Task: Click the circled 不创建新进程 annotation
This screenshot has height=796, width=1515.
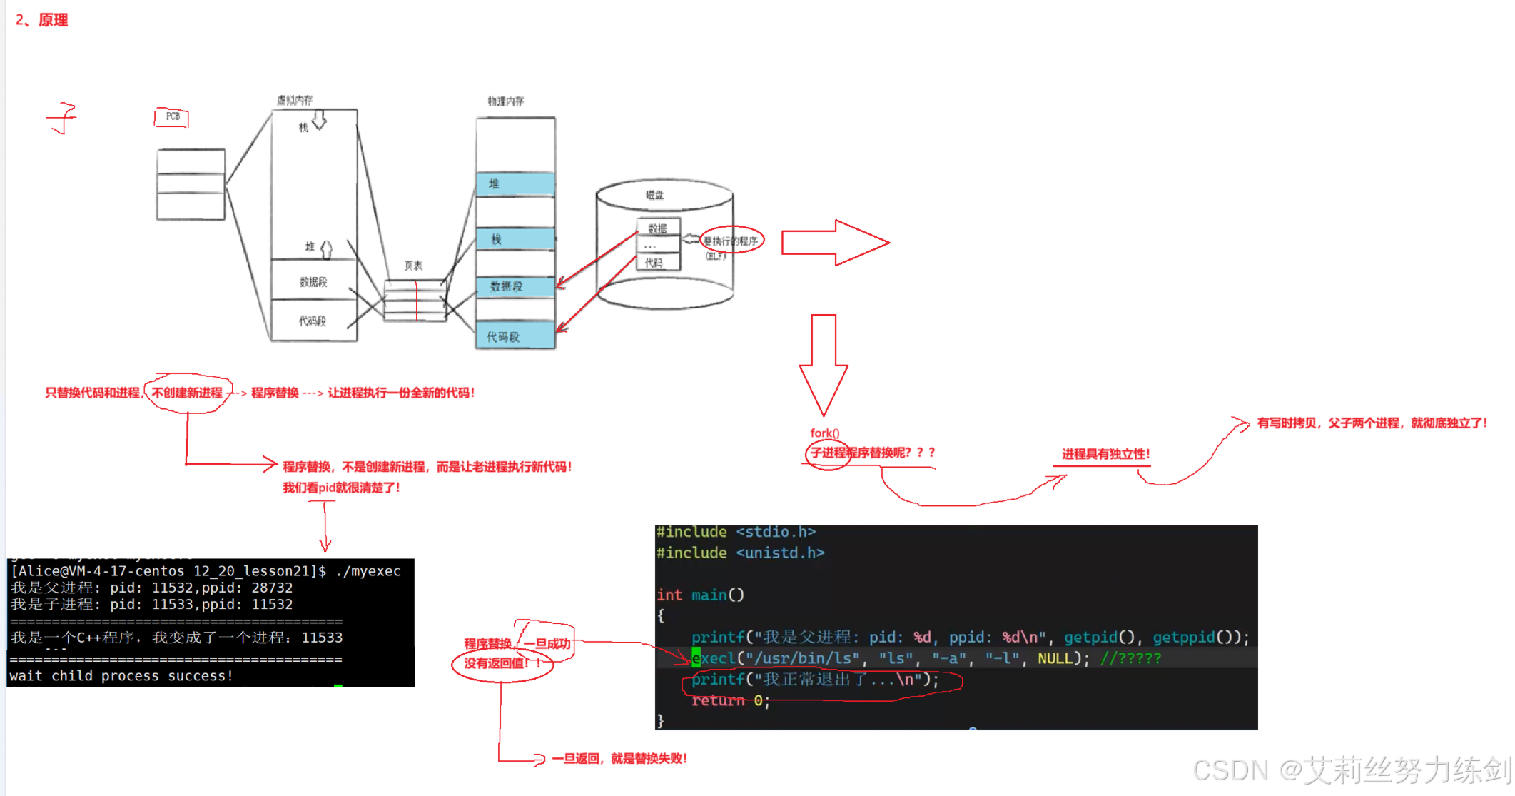Action: (x=188, y=393)
